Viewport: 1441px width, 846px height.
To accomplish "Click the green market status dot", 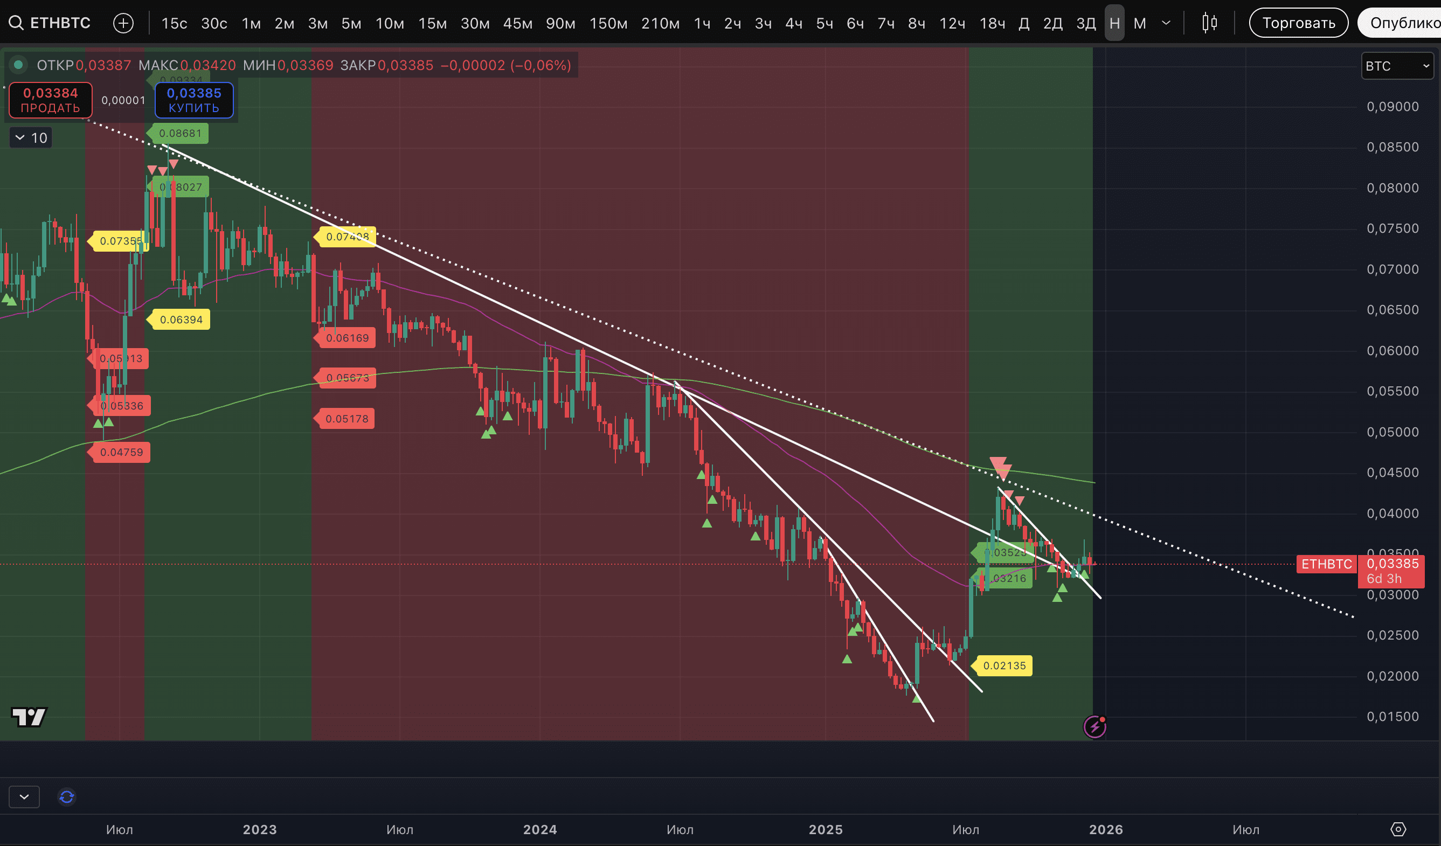I will pos(18,65).
